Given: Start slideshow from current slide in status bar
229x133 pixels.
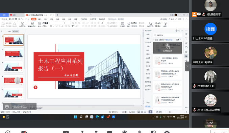Looking at the screenshot, I should point(150,112).
